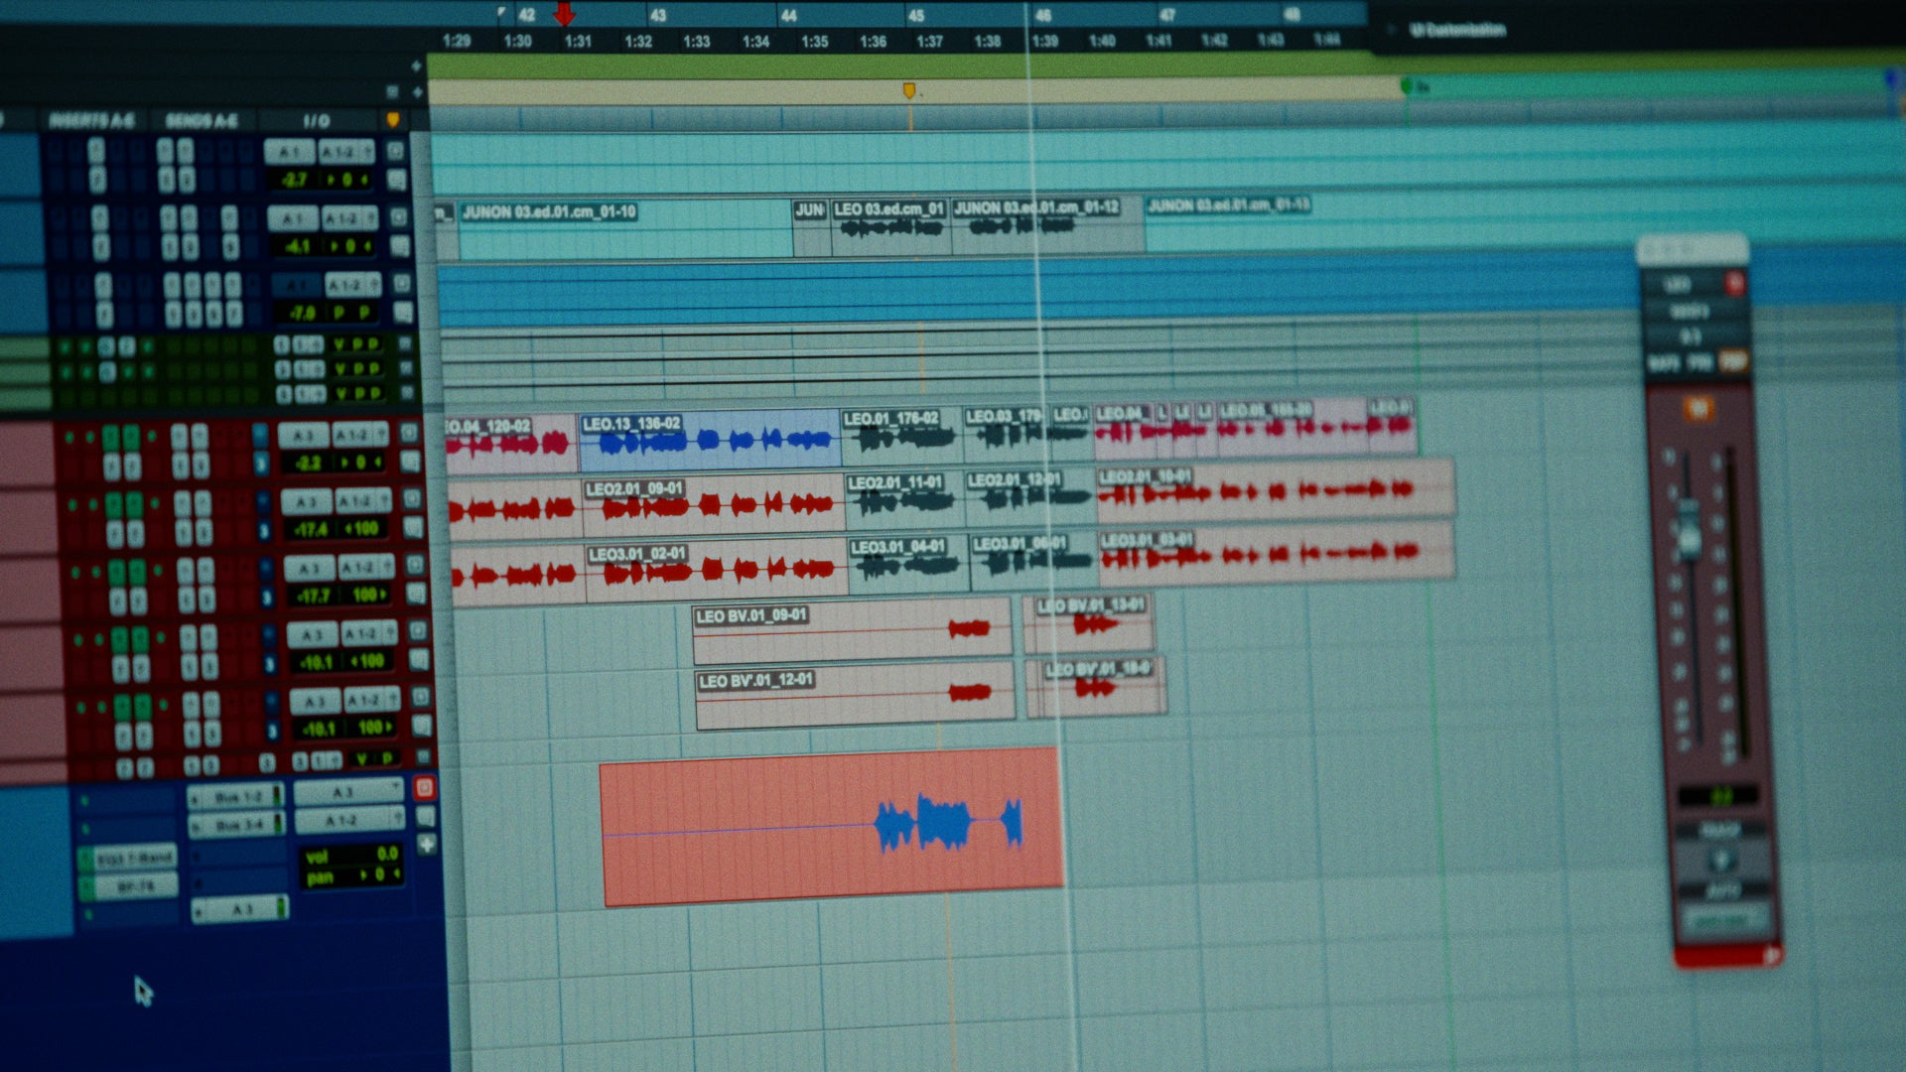Click the SENDS A-E column header
This screenshot has width=1906, height=1072.
point(202,121)
